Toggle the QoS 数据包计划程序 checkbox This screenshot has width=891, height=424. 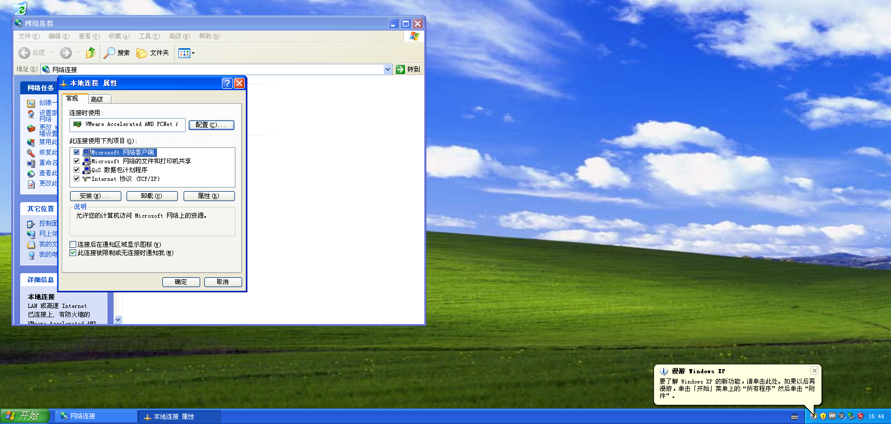click(77, 170)
